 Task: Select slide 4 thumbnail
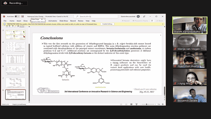pos(16,47)
